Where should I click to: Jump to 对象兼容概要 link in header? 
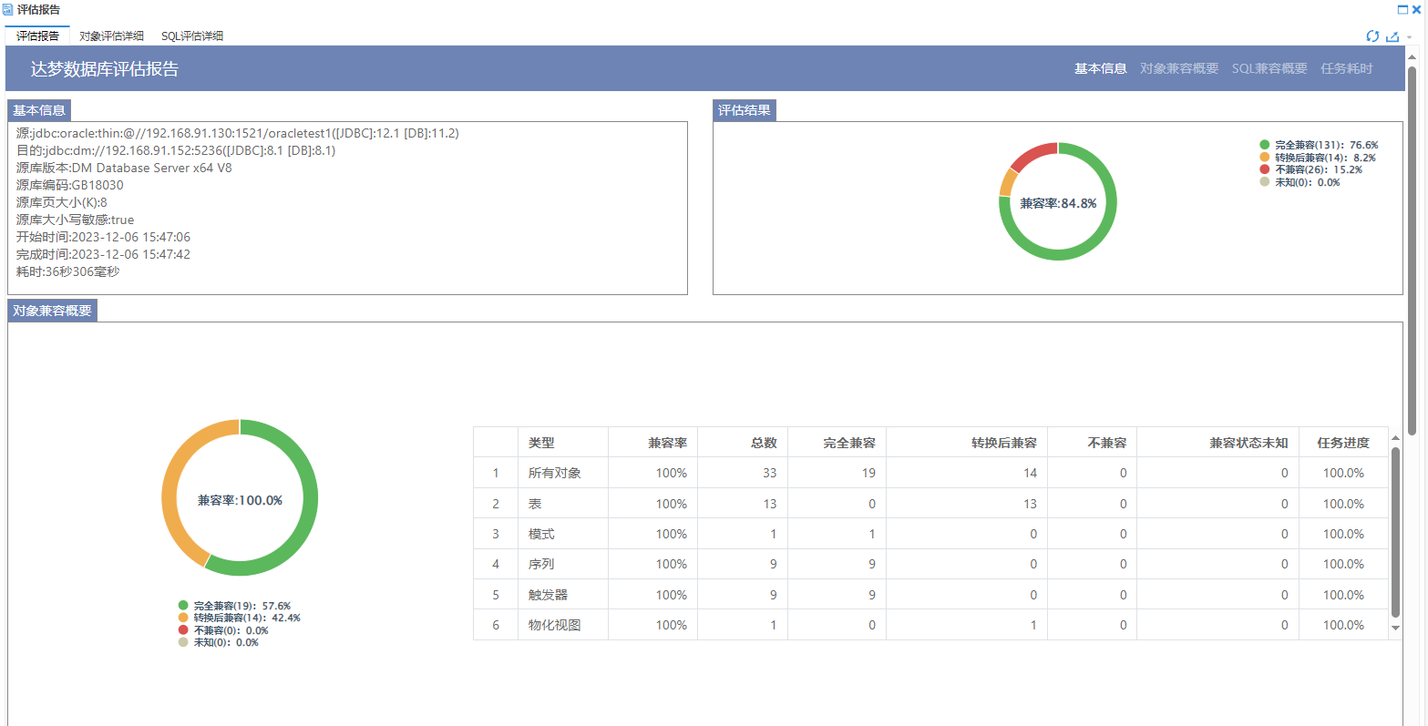point(1179,68)
